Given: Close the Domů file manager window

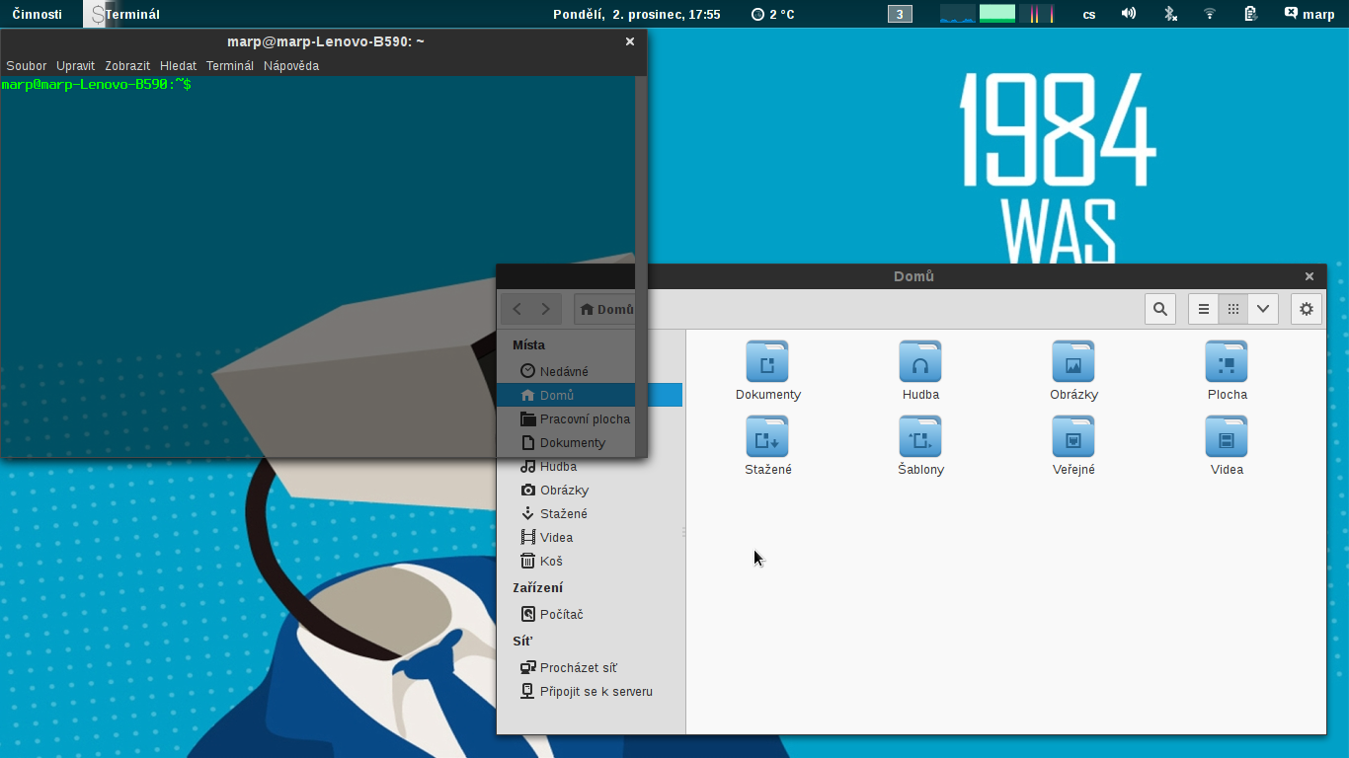Looking at the screenshot, I should tap(1309, 276).
